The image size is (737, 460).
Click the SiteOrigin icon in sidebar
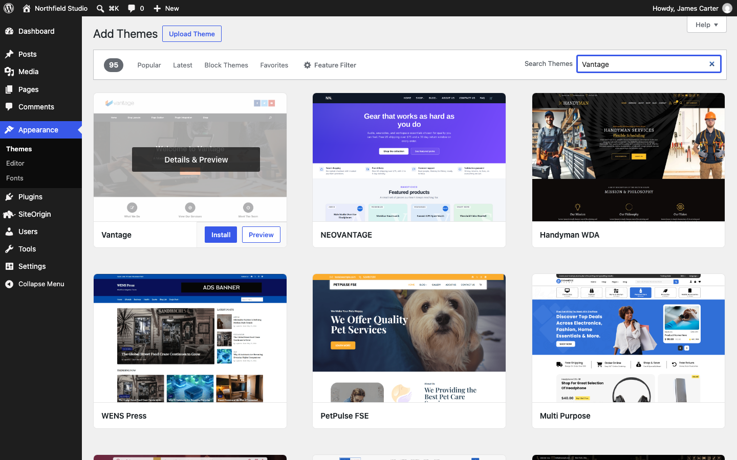click(x=9, y=214)
